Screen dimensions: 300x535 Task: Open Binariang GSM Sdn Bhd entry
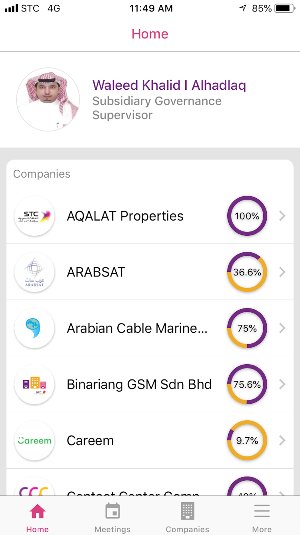[139, 384]
